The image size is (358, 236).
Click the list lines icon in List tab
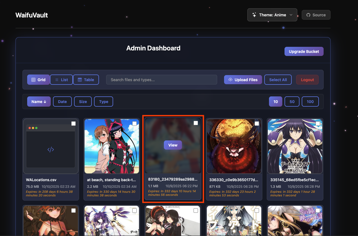pyautogui.click(x=57, y=80)
